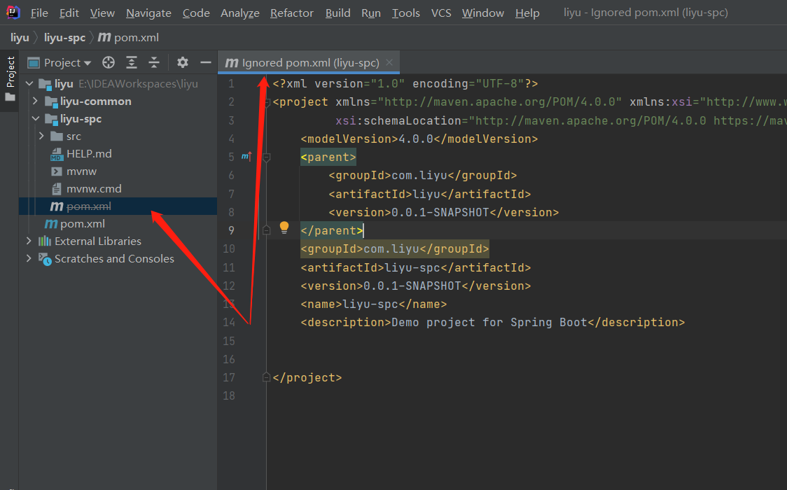Open the Project view dropdown
Image resolution: width=787 pixels, height=490 pixels.
(60, 63)
